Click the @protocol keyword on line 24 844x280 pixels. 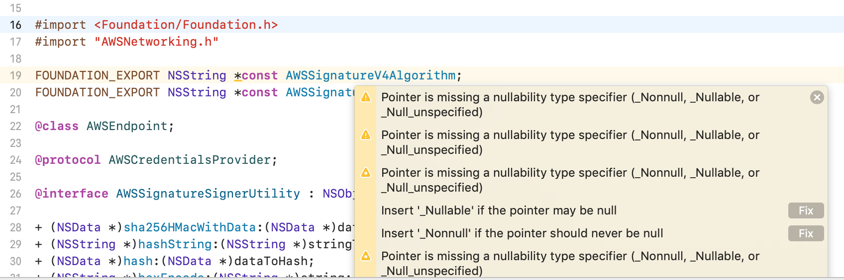click(68, 160)
